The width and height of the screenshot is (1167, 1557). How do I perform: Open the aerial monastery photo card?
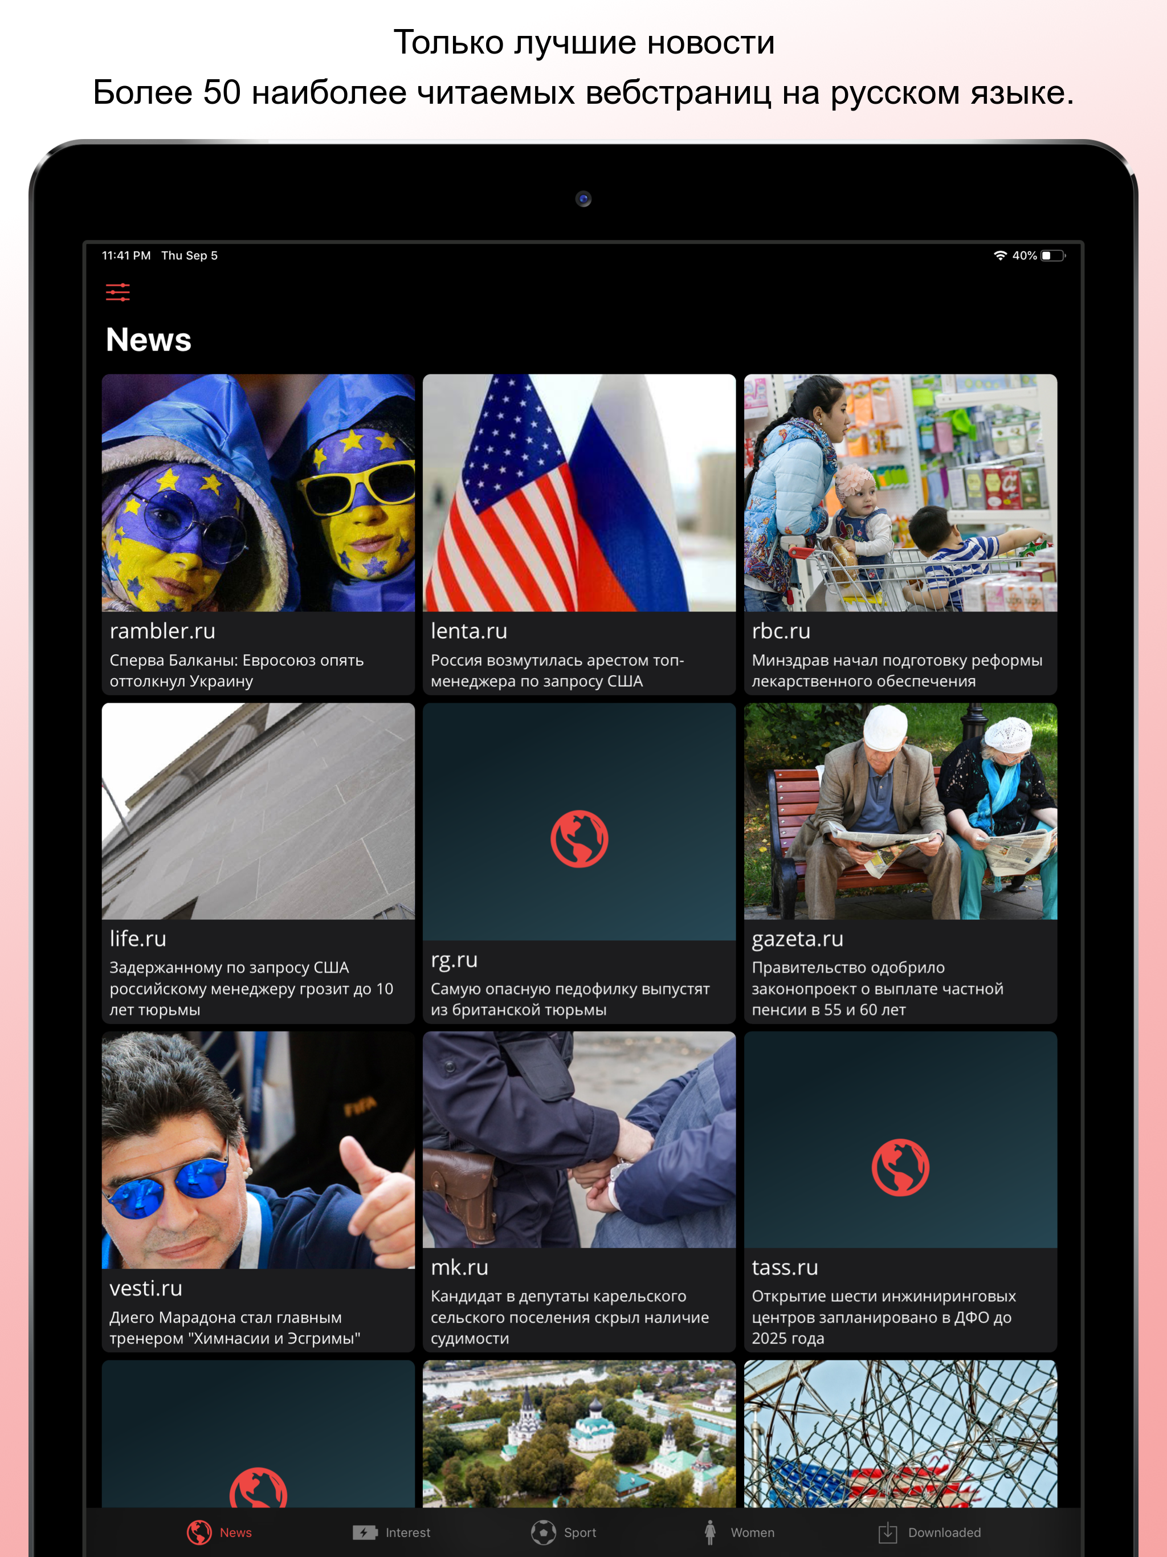[x=580, y=1433]
